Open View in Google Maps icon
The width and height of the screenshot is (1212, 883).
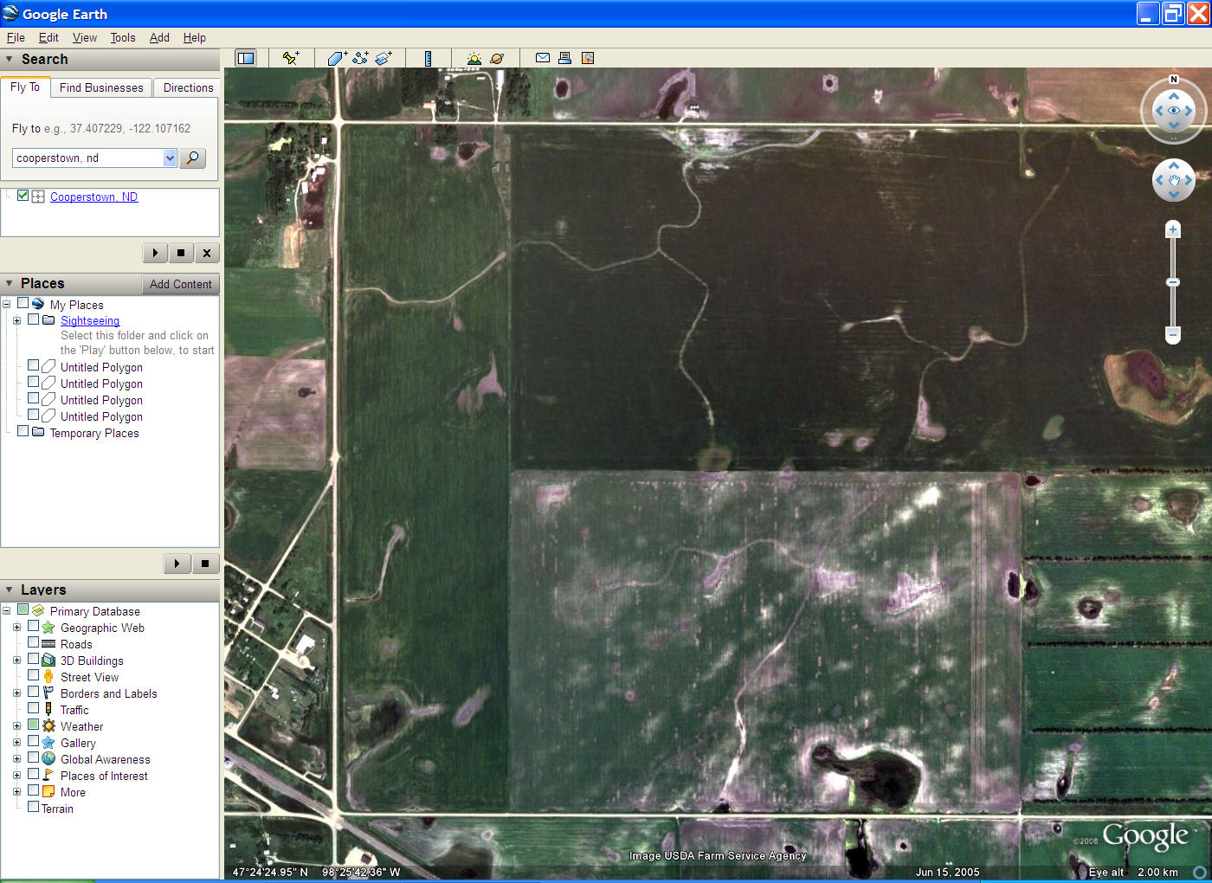(x=588, y=58)
